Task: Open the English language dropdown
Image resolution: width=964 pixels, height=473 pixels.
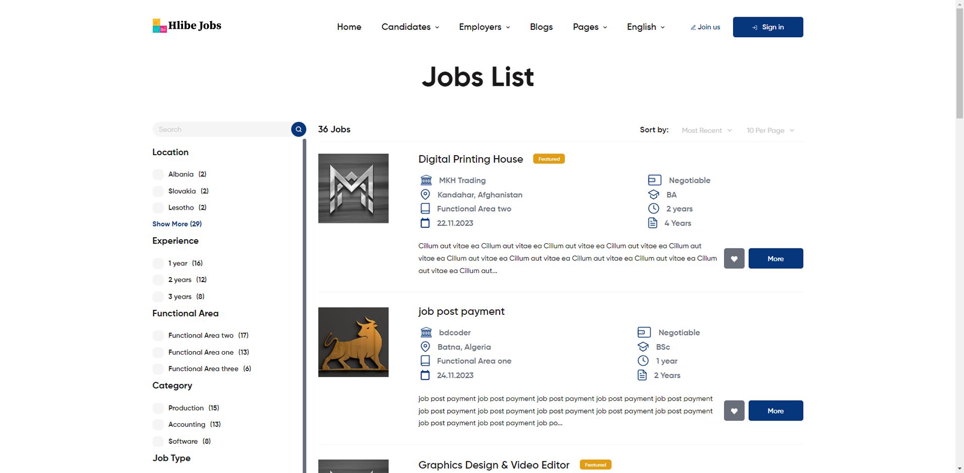Action: pos(645,27)
